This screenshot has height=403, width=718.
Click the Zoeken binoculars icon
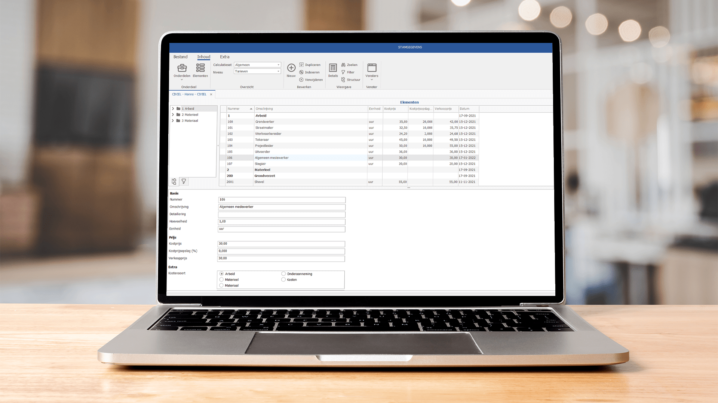343,65
